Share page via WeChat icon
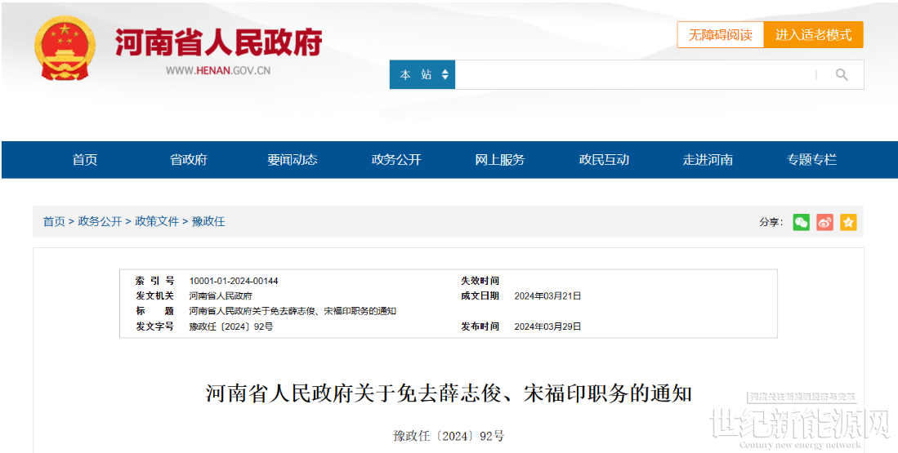 click(802, 222)
